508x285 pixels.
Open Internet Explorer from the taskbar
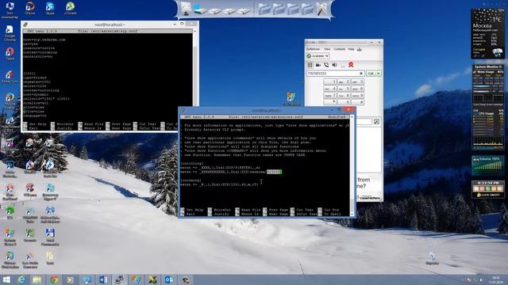(21, 279)
